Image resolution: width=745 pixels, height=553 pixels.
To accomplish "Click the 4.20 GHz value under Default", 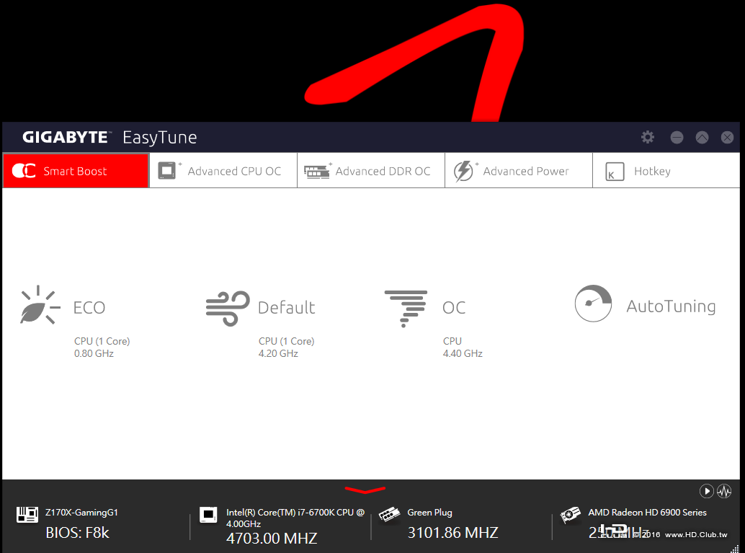I will click(278, 354).
